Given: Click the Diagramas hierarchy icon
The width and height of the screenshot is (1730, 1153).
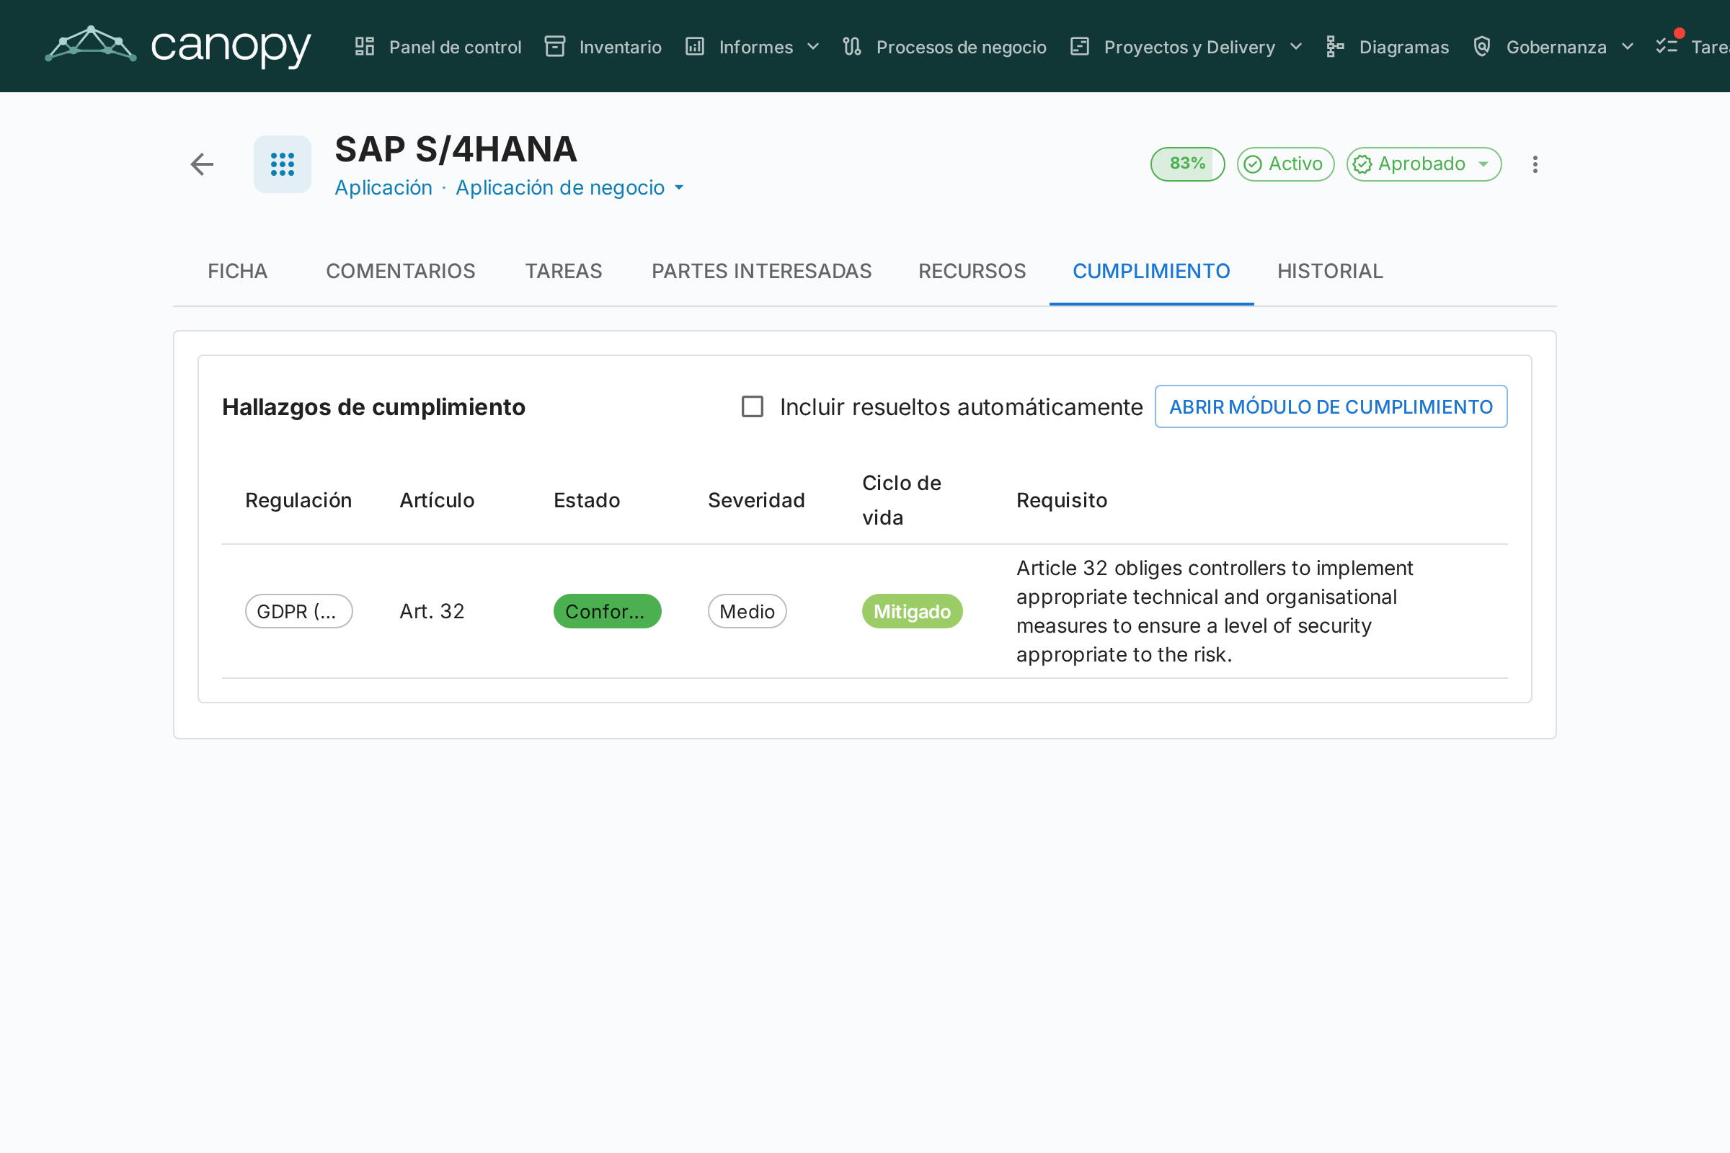Looking at the screenshot, I should [x=1335, y=46].
